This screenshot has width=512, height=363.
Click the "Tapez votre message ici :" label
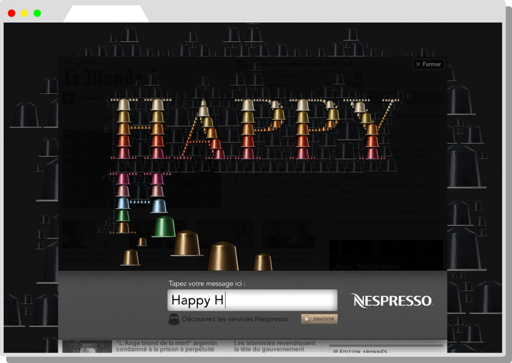click(x=207, y=283)
